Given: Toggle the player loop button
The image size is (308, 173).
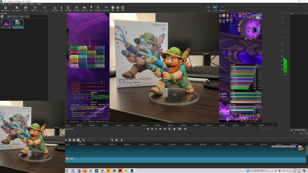Looking at the screenshot, I should pos(169,129).
